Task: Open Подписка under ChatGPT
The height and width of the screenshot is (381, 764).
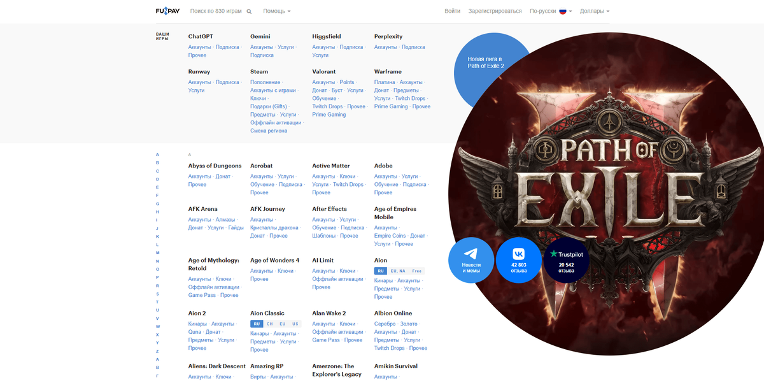Action: pyautogui.click(x=227, y=47)
